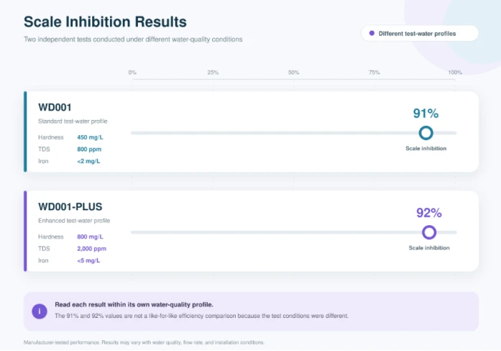Viewport: 501px width, 351px height.
Task: Click the Standard test-water profile label
Action: coord(73,121)
